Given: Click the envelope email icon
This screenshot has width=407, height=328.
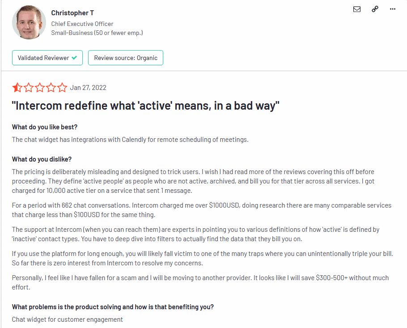Looking at the screenshot, I should coord(357,9).
